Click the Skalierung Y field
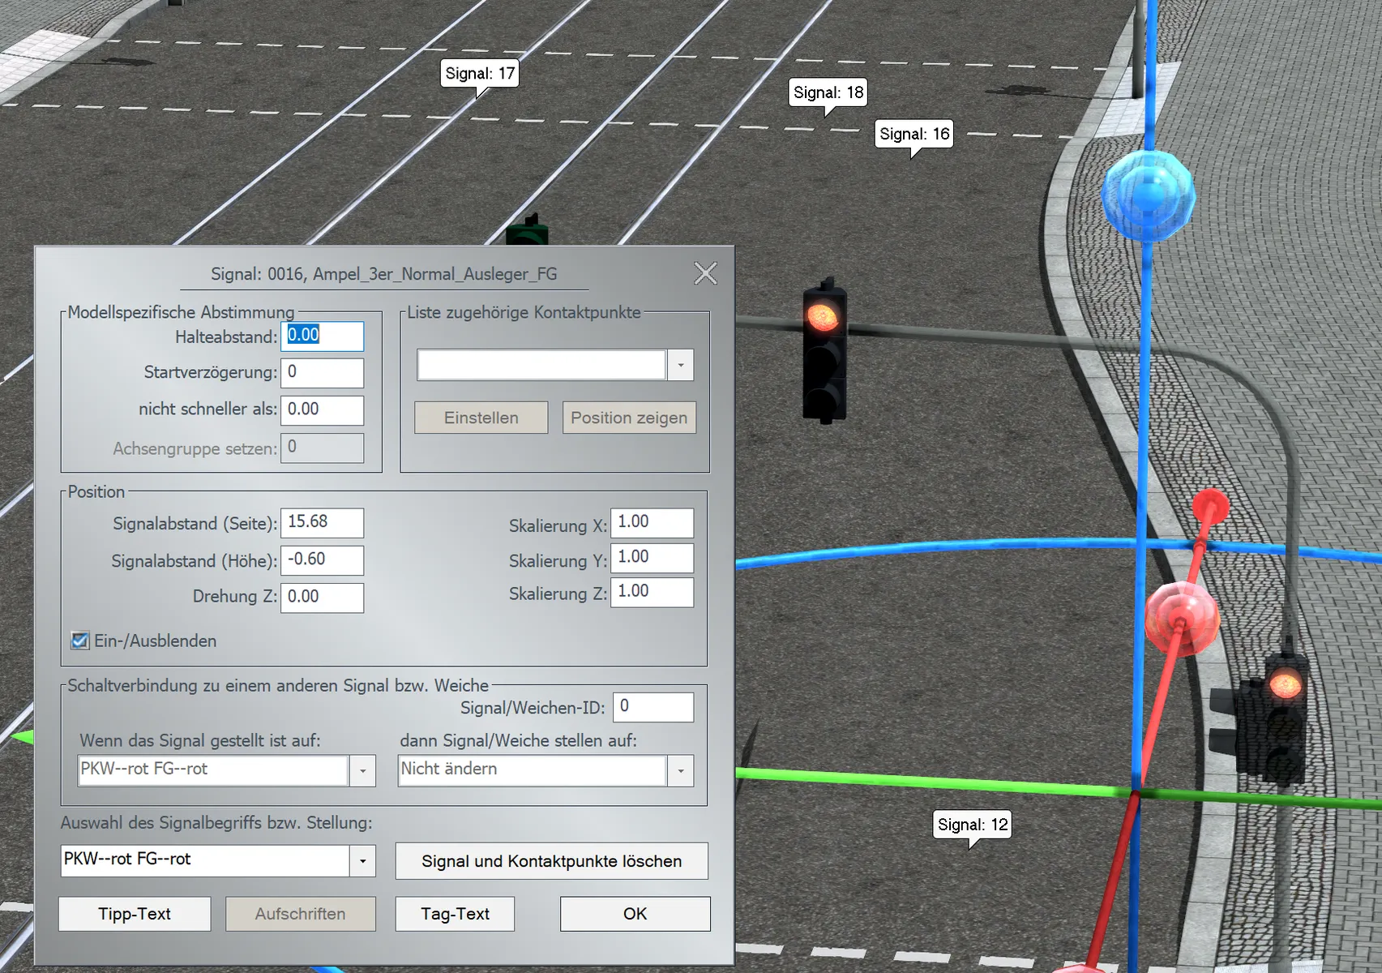This screenshot has height=973, width=1382. [x=652, y=558]
